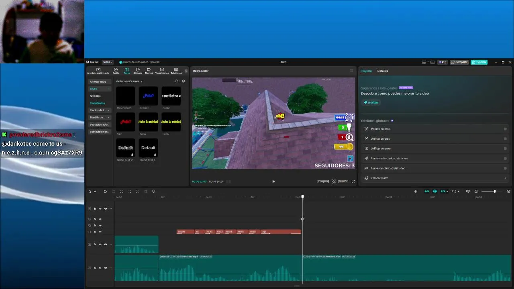Open the presets settings icon
The height and width of the screenshot is (289, 514).
click(x=184, y=81)
